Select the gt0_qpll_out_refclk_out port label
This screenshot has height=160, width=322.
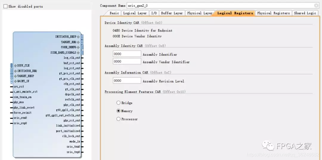click(x=63, y=116)
